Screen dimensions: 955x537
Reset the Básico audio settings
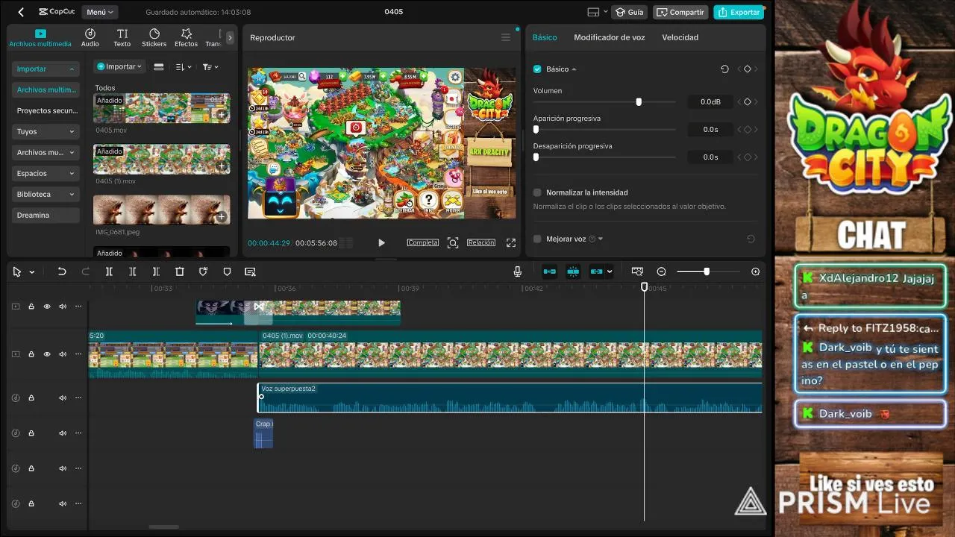pos(724,69)
